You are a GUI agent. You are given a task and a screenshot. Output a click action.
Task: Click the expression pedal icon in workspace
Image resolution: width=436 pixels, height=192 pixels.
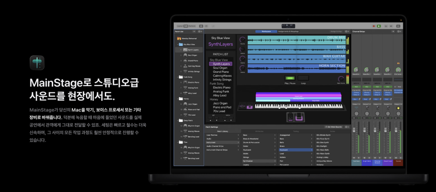click(299, 117)
